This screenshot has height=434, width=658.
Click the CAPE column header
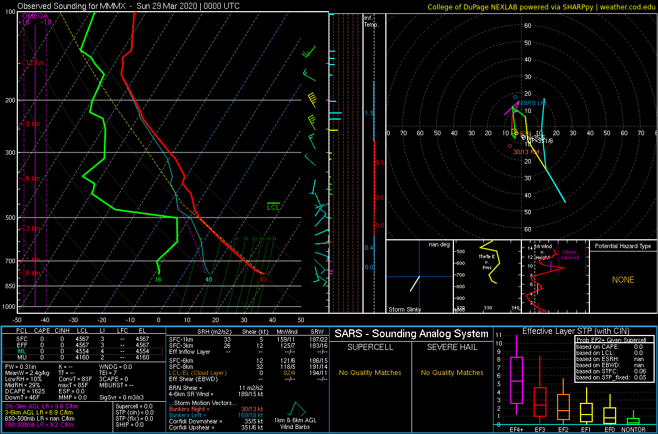pos(42,332)
